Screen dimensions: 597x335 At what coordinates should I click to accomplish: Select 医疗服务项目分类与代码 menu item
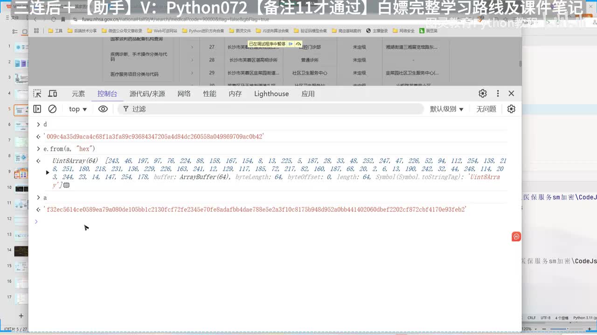click(x=134, y=74)
